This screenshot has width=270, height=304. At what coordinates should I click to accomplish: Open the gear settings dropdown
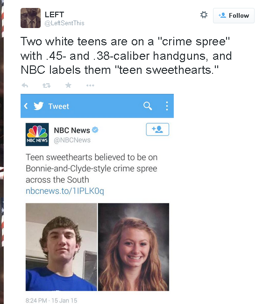point(204,15)
